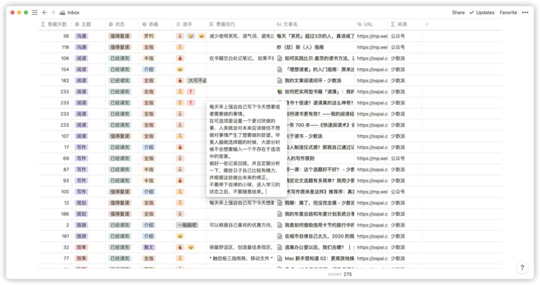Click the 介绍 tag in row 100

click(148, 191)
